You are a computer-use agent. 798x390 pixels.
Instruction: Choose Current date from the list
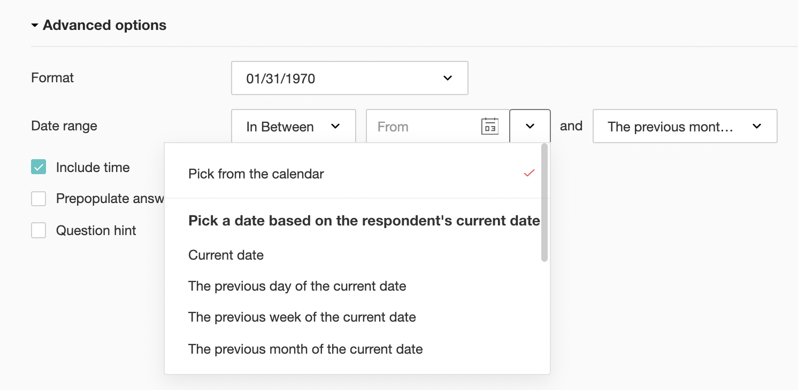coord(226,255)
